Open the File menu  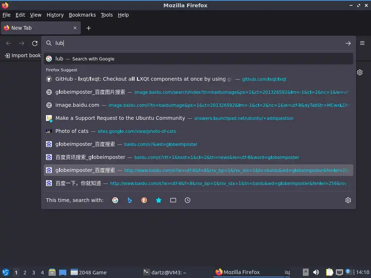click(x=7, y=15)
